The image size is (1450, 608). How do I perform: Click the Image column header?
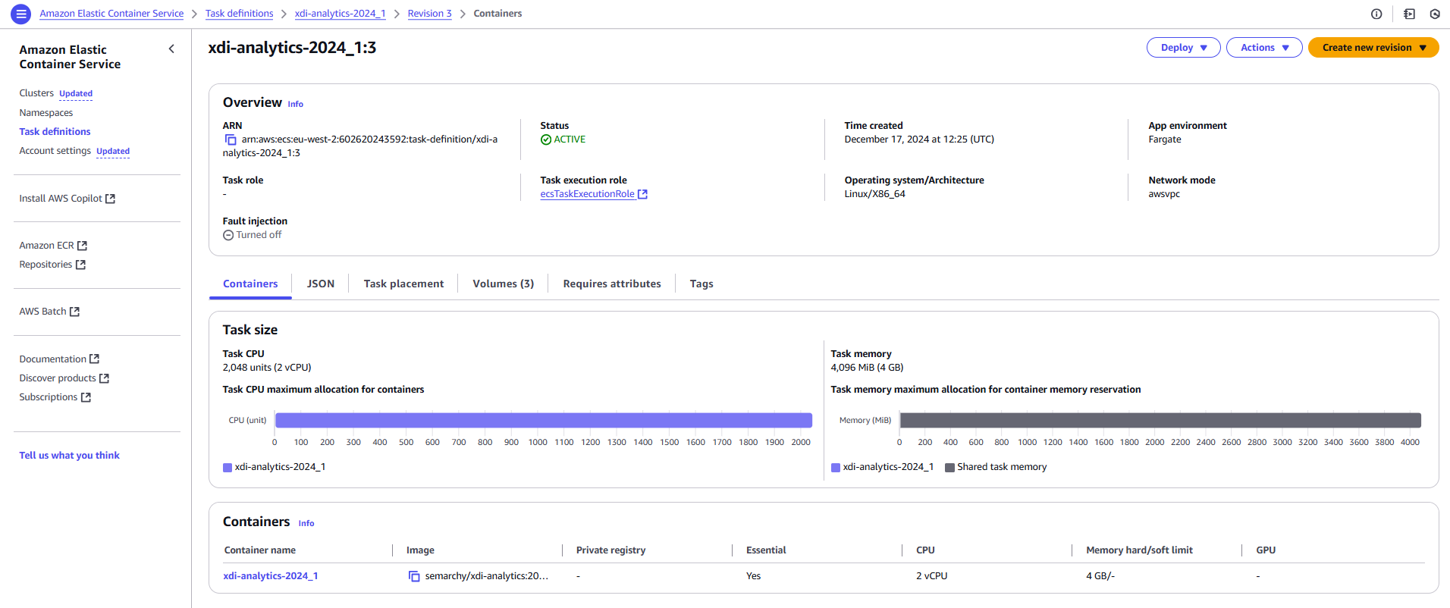[x=420, y=550]
